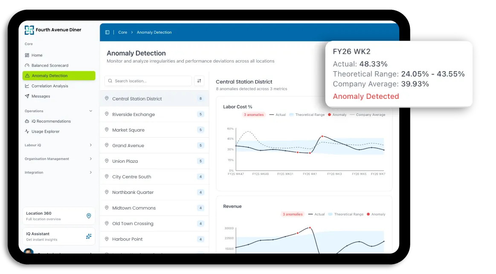Expand the Labour iQ section
496x274 pixels.
[90, 145]
